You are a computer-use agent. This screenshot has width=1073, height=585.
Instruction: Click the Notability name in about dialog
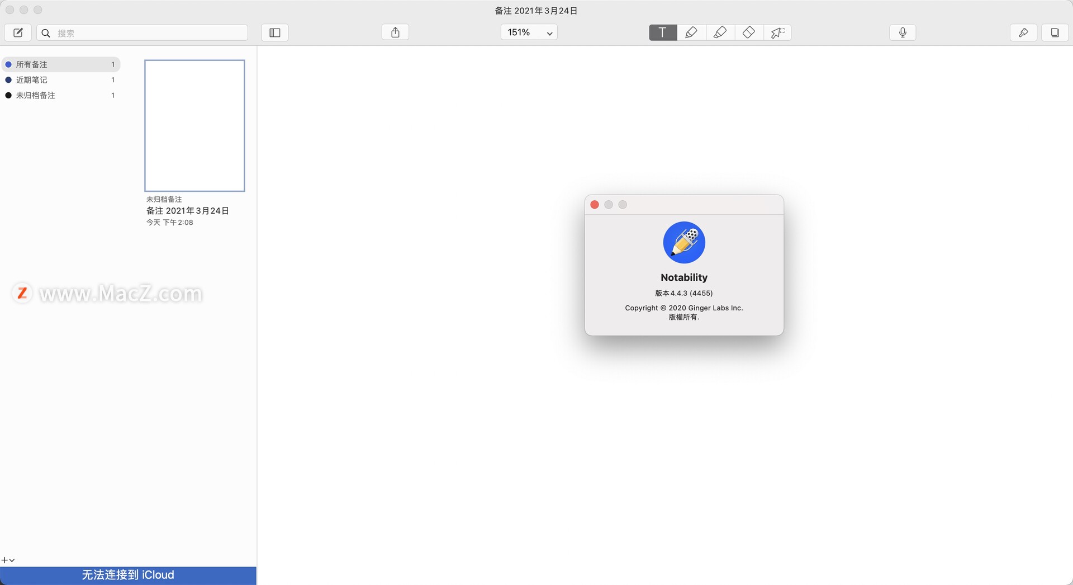(684, 277)
